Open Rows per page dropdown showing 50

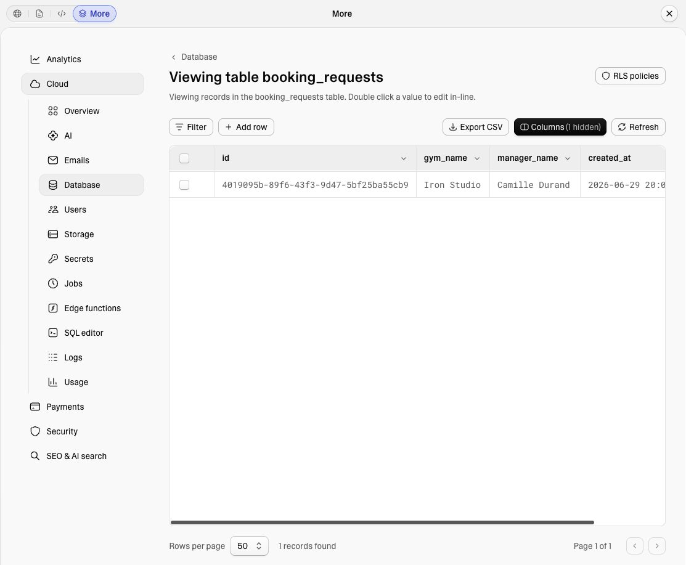249,546
